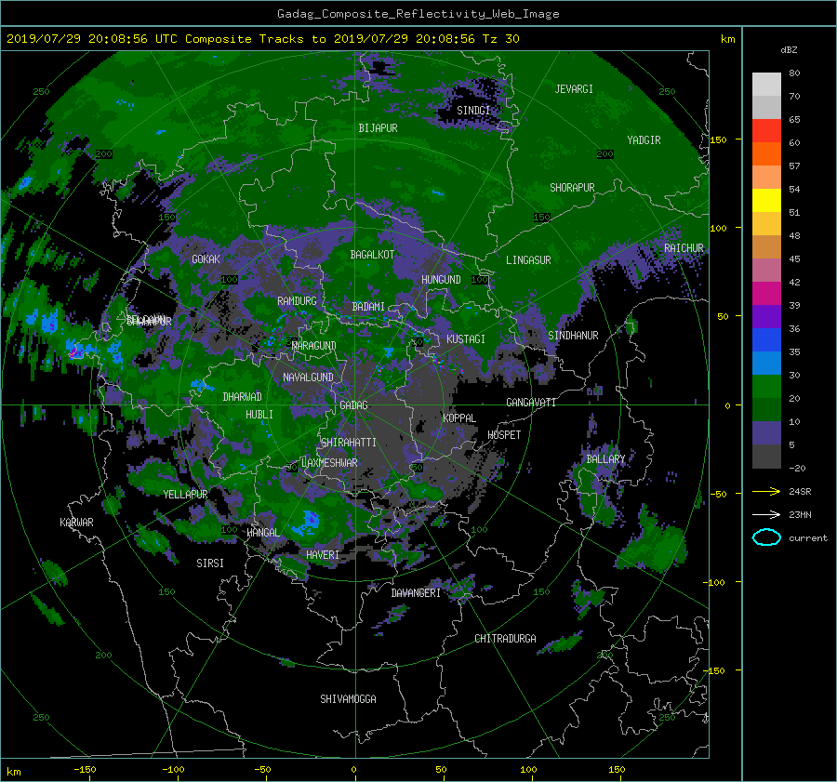Image resolution: width=837 pixels, height=782 pixels.
Task: Click the GADAG radar center label
Action: (x=353, y=405)
